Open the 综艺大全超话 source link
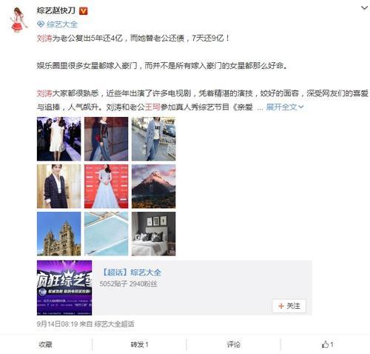Image resolution: width=370 pixels, height=354 pixels. 115,324
